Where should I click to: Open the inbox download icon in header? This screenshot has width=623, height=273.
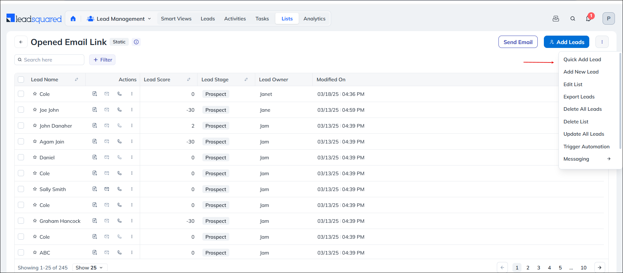pos(556,18)
